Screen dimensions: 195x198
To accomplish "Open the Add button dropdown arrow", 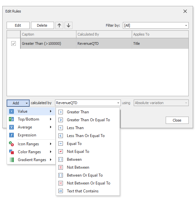I will tap(26, 103).
